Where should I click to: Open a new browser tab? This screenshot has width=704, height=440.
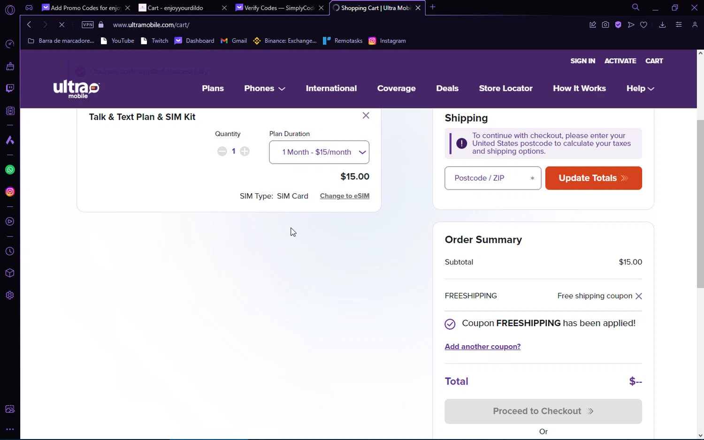433,8
